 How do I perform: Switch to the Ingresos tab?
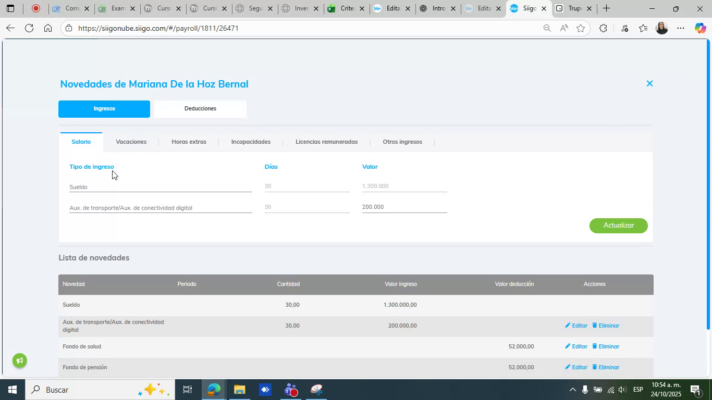pos(104,109)
